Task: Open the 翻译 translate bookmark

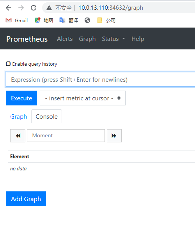Action: tap(69, 20)
